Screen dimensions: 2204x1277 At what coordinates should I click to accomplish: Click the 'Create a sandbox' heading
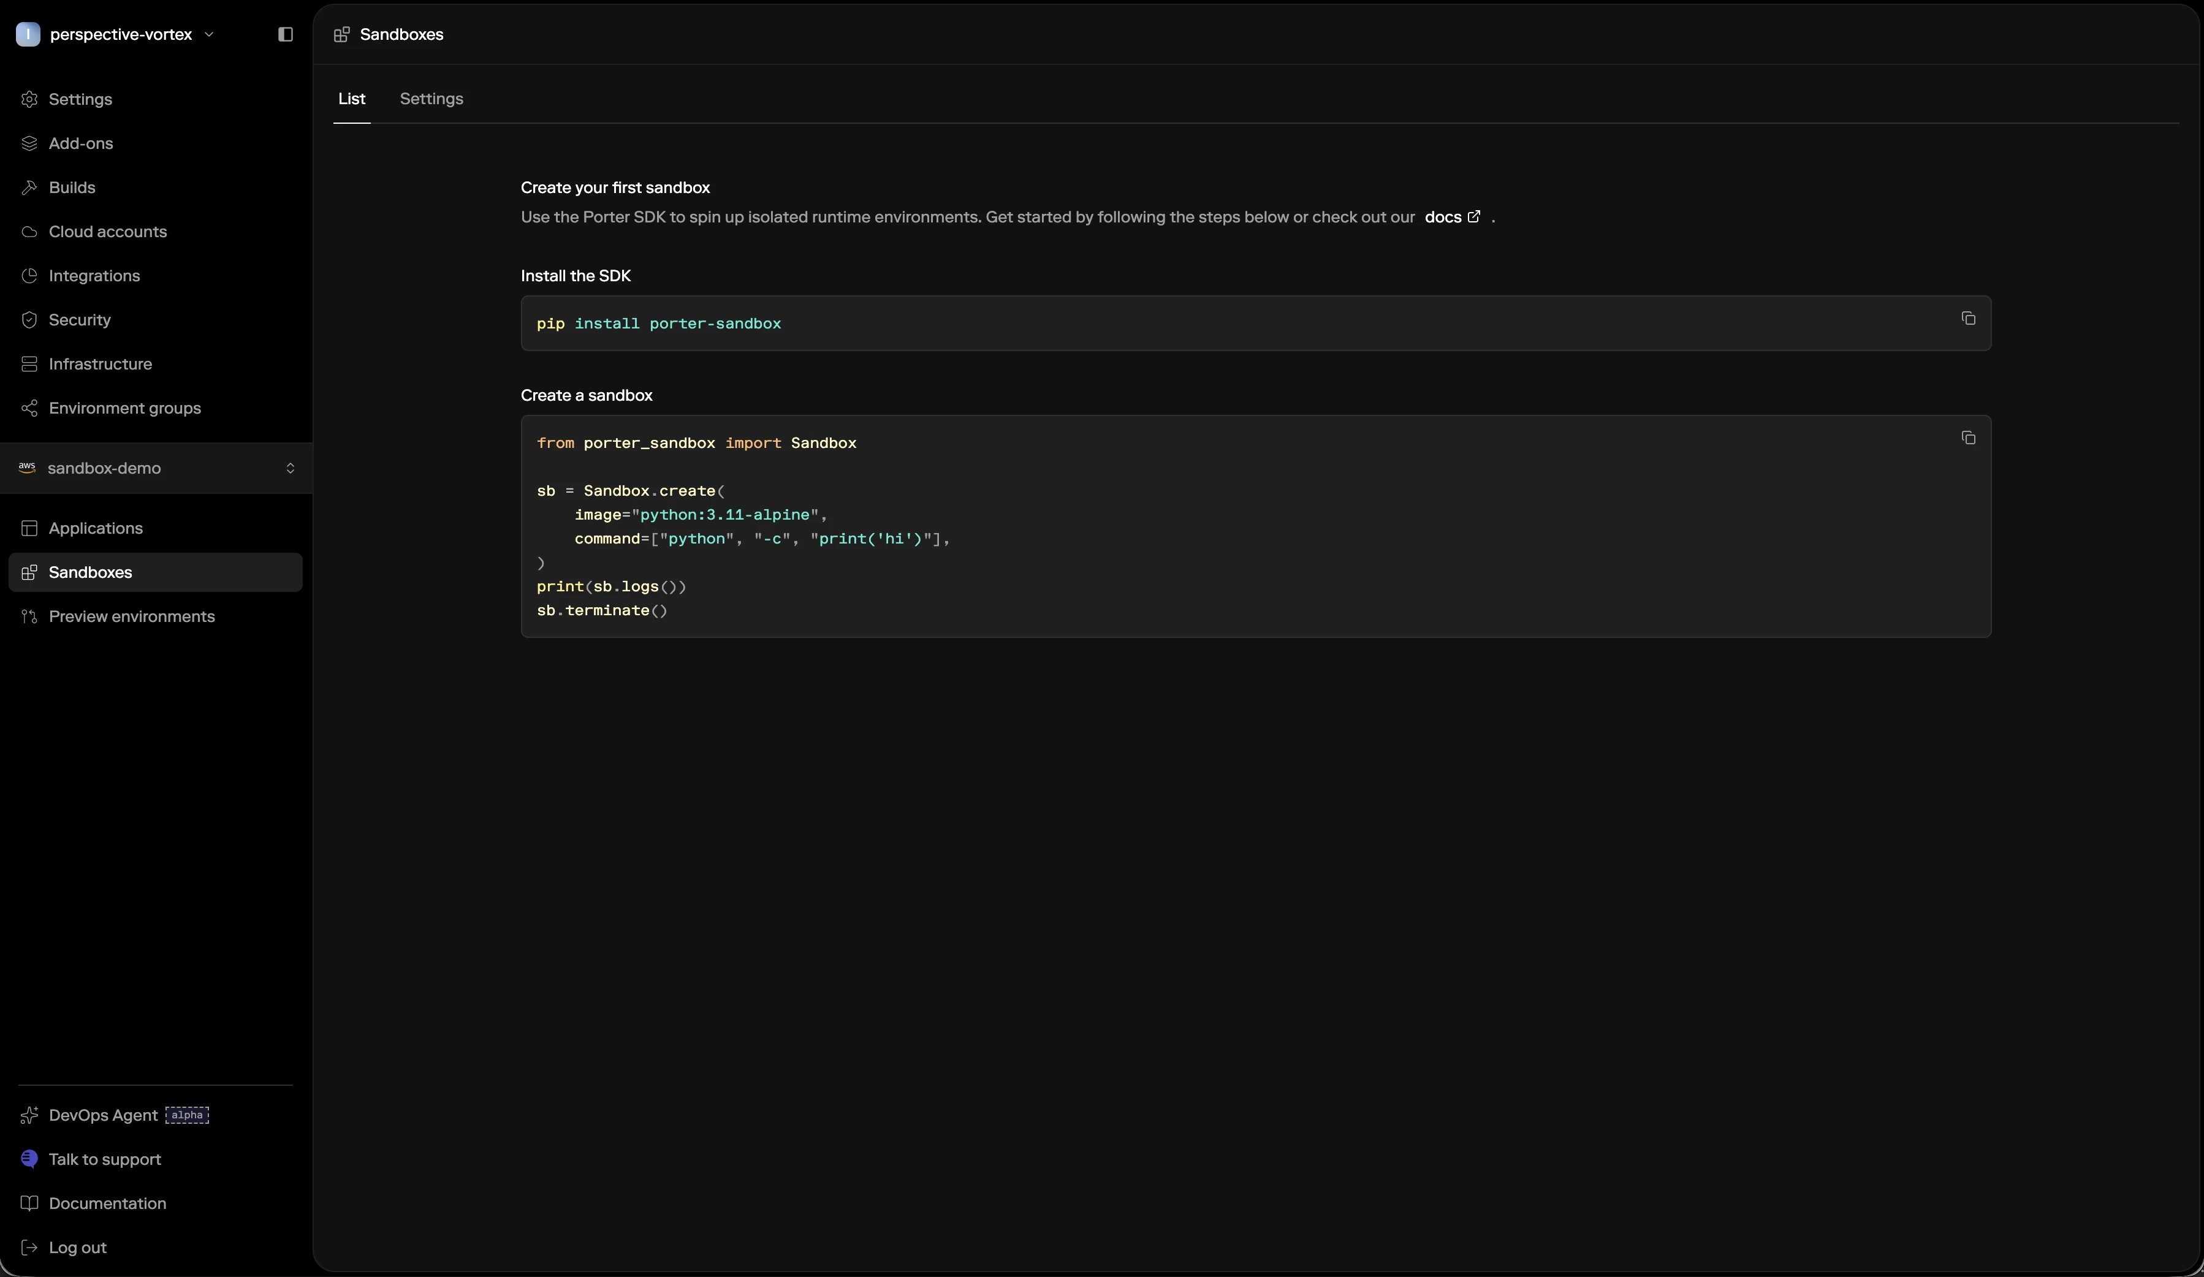586,395
